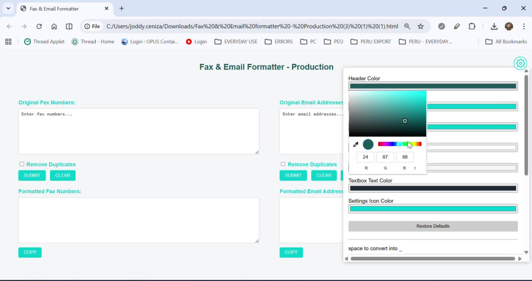Open a new browser tab
The height and width of the screenshot is (281, 532).
tap(121, 9)
